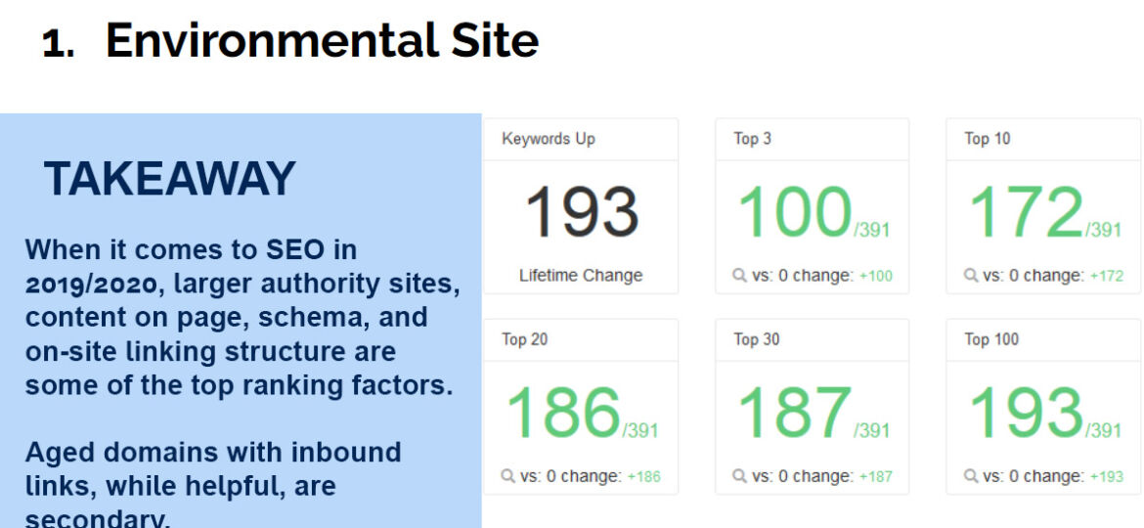
Task: Click the Top 30 card title
Action: coord(757,339)
